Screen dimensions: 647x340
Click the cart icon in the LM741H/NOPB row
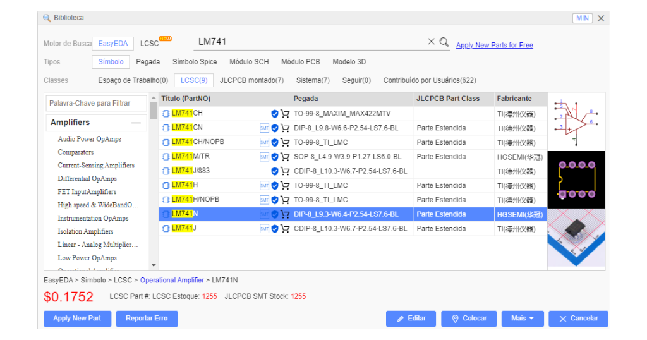[285, 200]
